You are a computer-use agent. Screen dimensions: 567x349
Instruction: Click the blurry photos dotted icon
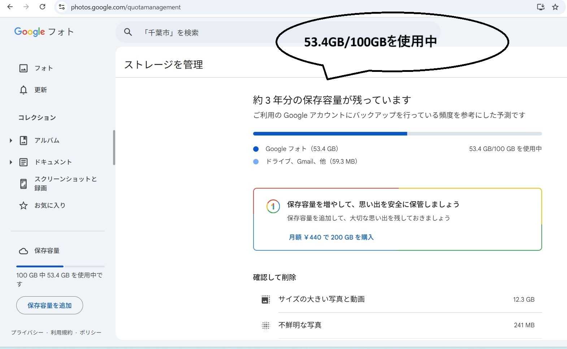(266, 326)
